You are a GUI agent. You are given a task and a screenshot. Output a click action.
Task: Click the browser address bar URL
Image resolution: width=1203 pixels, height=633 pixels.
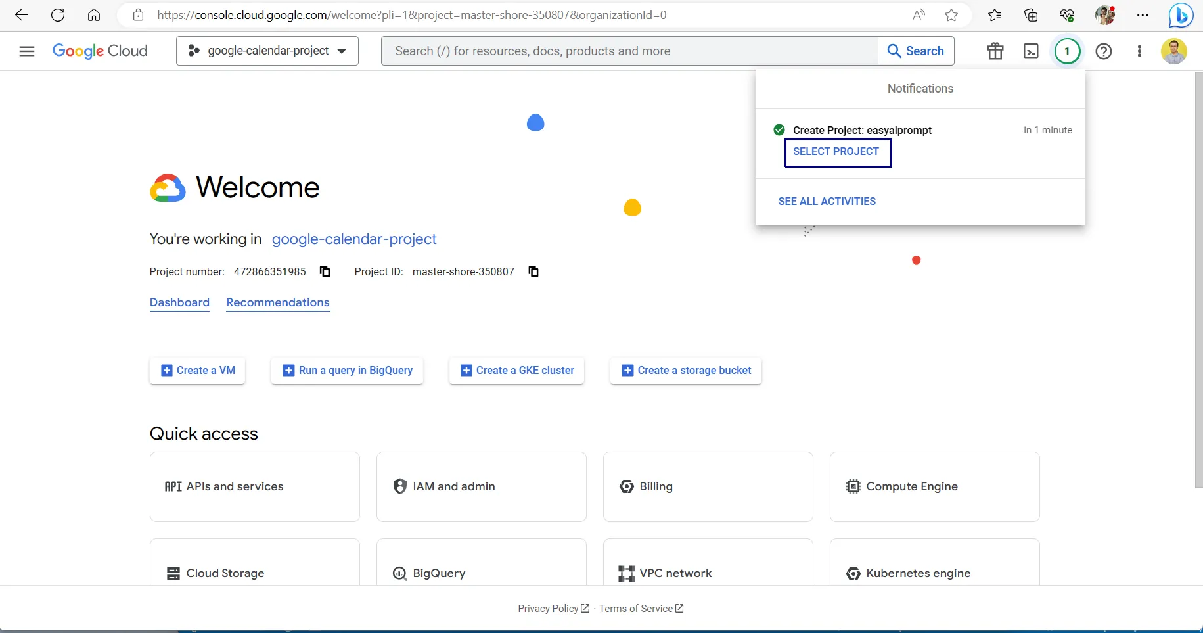412,15
